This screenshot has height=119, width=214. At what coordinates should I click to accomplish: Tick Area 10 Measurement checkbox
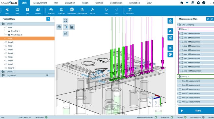pyautogui.click(x=182, y=71)
